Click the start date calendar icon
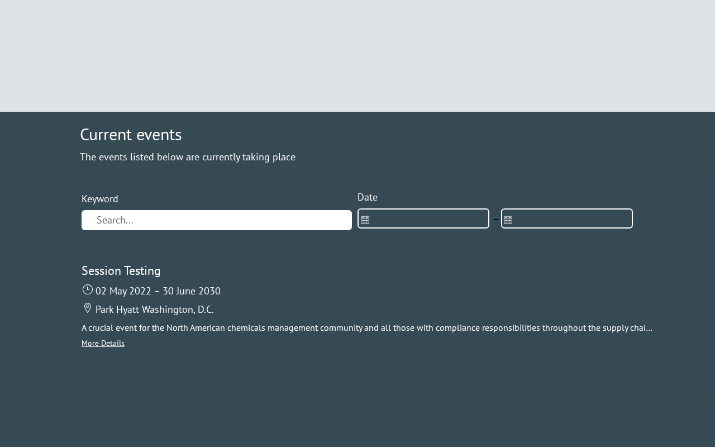The width and height of the screenshot is (715, 447). 365,220
